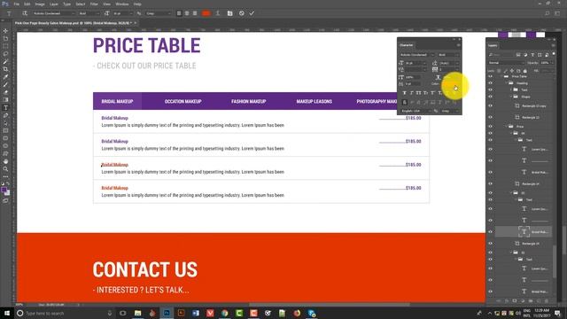Screen dimensions: 567x319
Task: Toggle visibility of Rectangle 13 copy layer
Action: pos(490,106)
